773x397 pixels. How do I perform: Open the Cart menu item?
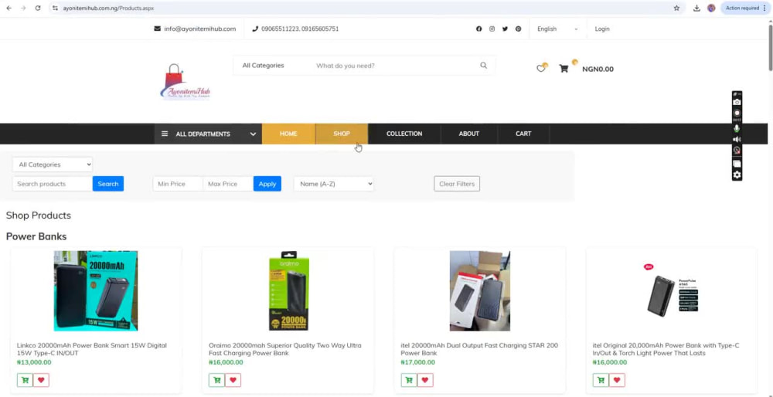point(523,134)
